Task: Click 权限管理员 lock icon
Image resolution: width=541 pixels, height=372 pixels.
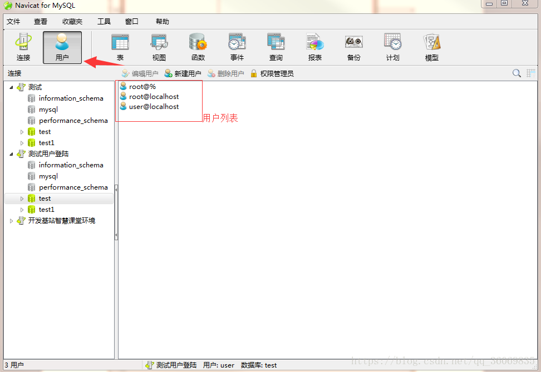Action: [254, 73]
